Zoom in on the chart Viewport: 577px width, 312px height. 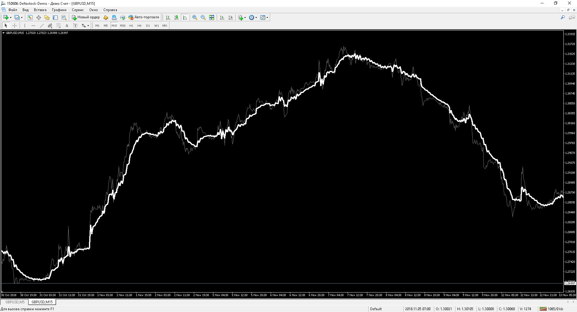(x=195, y=17)
